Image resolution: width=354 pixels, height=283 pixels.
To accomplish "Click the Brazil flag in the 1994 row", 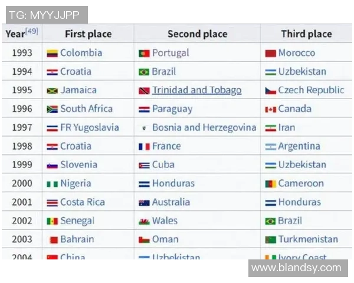I will click(144, 72).
